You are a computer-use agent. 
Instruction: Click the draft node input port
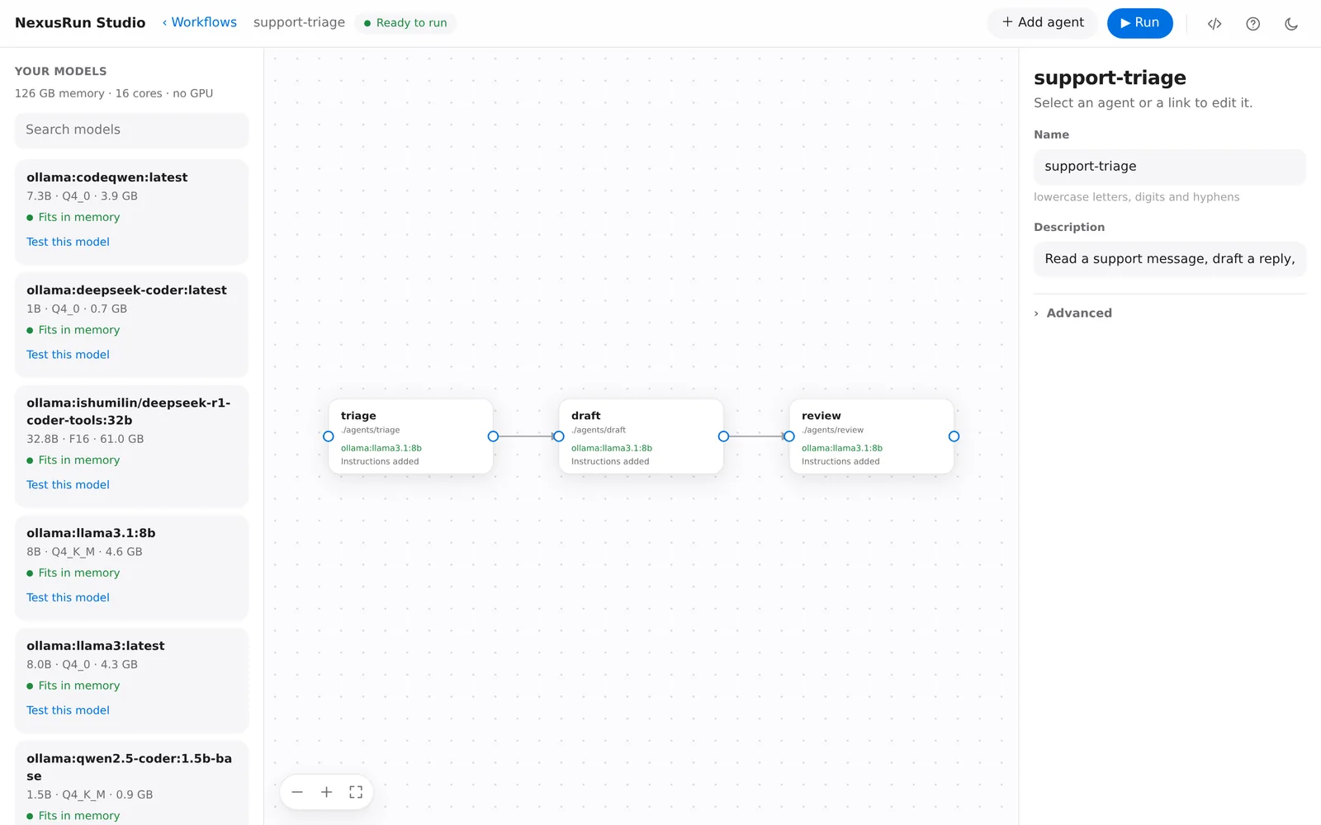click(559, 436)
